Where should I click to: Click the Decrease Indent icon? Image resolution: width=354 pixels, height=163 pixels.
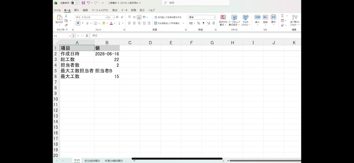[x=144, y=23]
